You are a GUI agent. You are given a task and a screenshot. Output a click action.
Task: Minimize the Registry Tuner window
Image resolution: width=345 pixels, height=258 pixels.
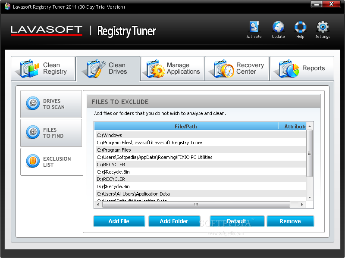[317, 4]
